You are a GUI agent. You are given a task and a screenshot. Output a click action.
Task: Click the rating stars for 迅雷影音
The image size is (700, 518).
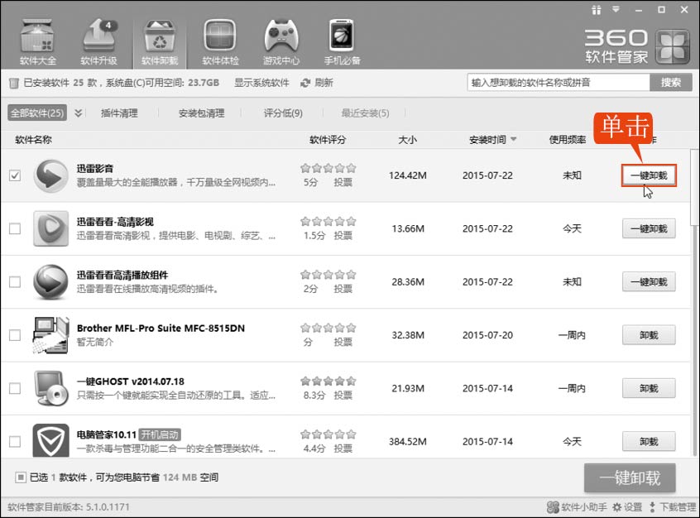(x=328, y=168)
